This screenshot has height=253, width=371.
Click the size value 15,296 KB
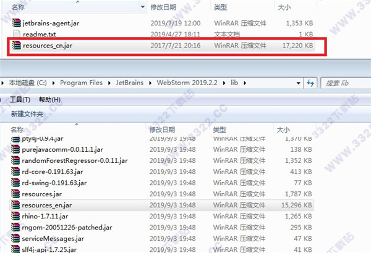297,205
